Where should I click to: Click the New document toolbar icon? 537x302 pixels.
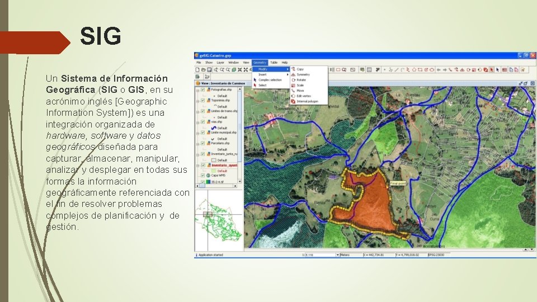coord(197,69)
